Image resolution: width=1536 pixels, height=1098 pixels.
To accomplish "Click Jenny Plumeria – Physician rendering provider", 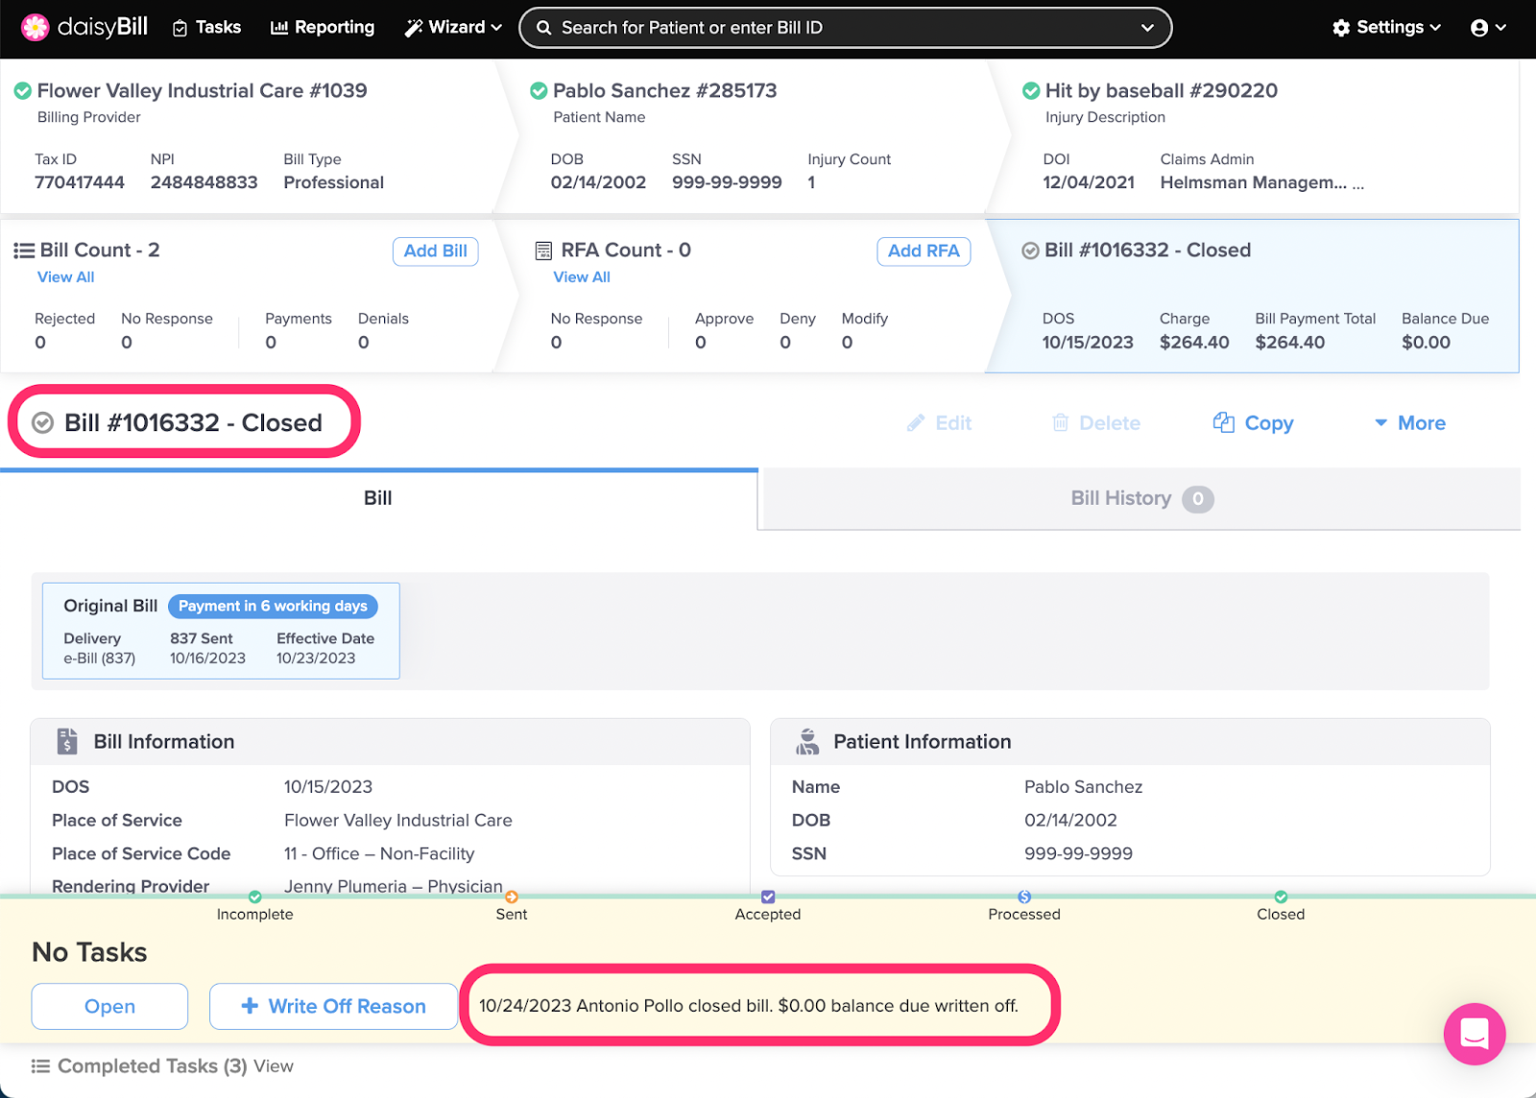I will tap(394, 887).
